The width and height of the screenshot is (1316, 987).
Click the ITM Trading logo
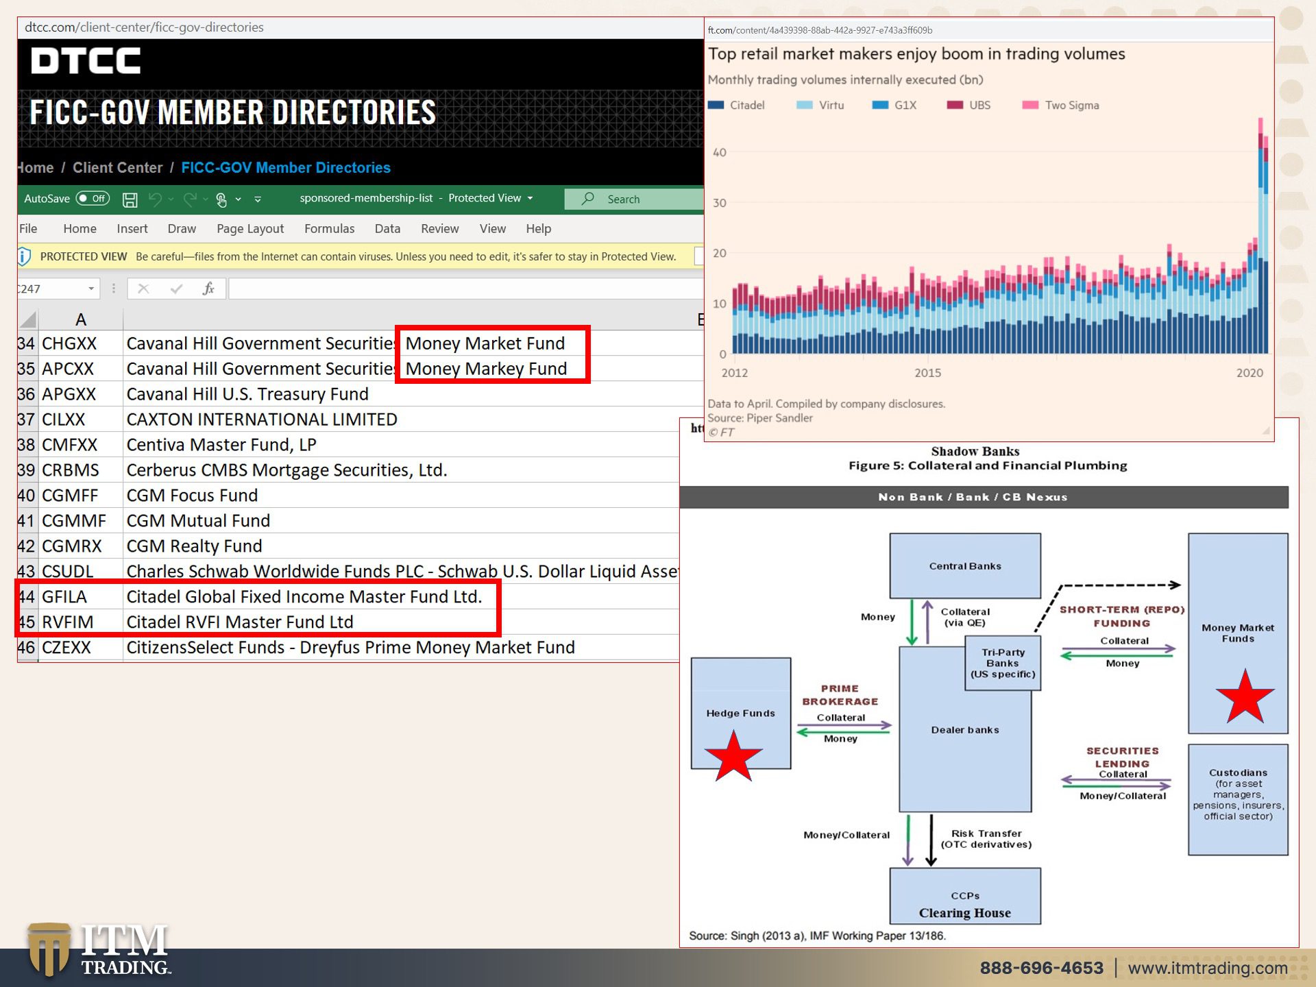pyautogui.click(x=99, y=950)
